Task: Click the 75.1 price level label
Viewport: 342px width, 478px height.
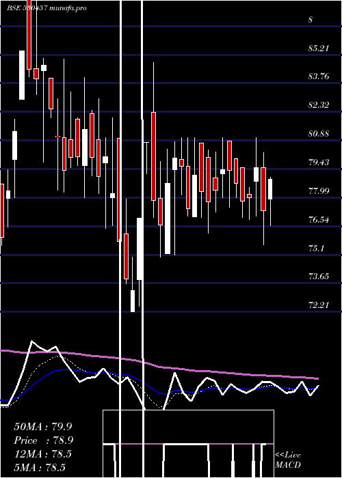Action: click(x=317, y=248)
